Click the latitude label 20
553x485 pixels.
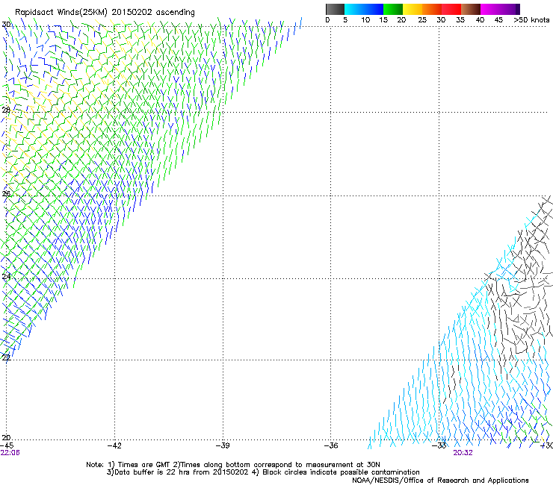click(6, 437)
